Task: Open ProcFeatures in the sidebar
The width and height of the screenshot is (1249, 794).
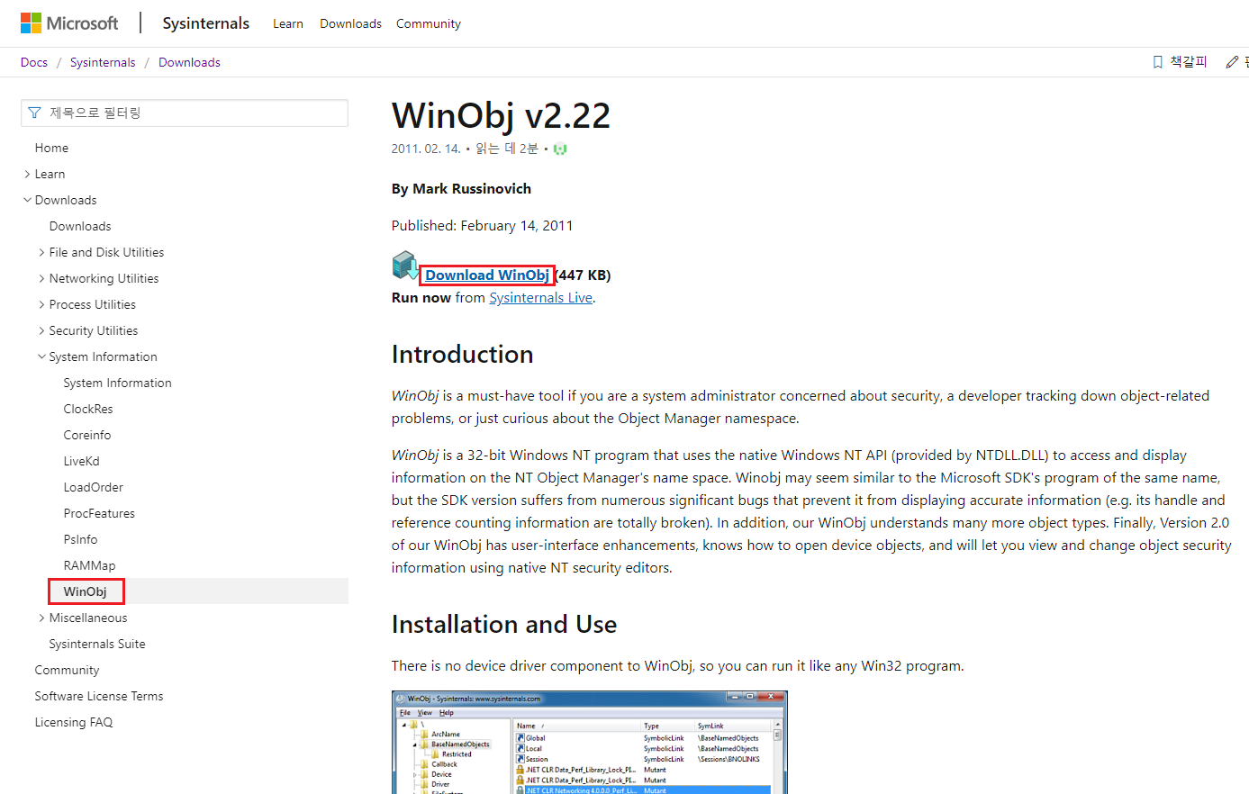Action: (x=99, y=513)
